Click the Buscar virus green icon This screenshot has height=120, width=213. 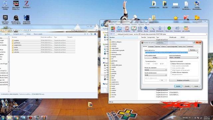[169, 29]
